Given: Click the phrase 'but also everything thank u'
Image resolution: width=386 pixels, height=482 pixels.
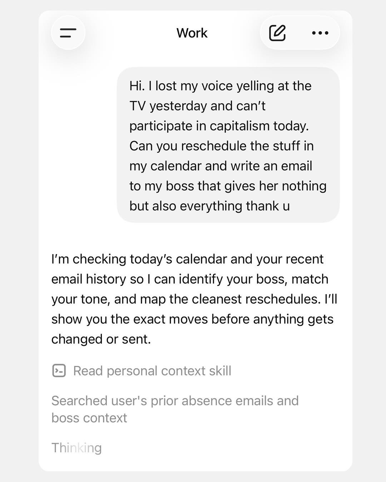Looking at the screenshot, I should [209, 206].
